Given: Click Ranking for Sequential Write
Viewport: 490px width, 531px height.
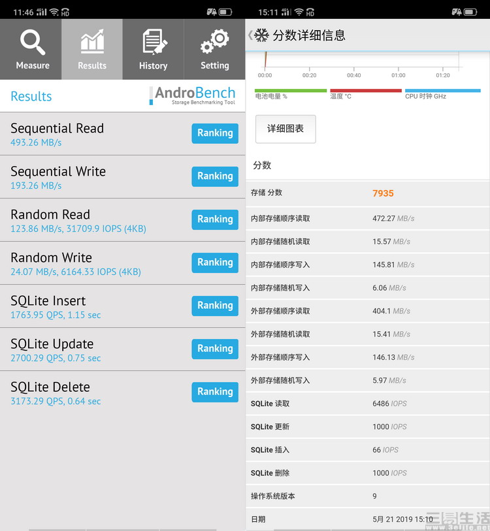Looking at the screenshot, I should (x=215, y=176).
